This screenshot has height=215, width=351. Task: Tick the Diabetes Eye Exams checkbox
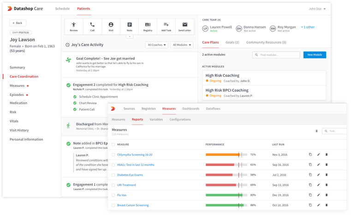[113, 175]
